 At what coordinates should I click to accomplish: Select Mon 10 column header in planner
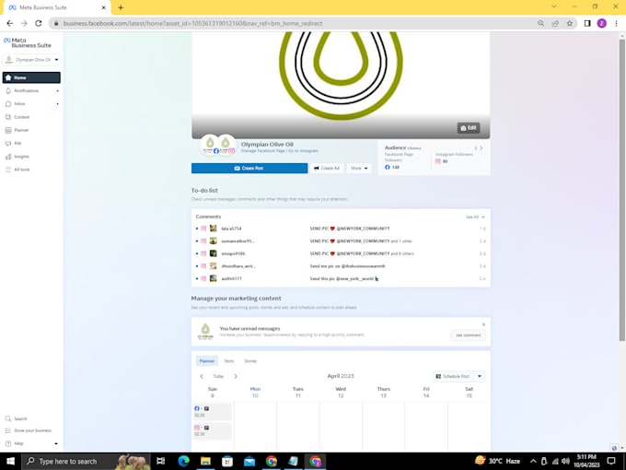pyautogui.click(x=255, y=392)
